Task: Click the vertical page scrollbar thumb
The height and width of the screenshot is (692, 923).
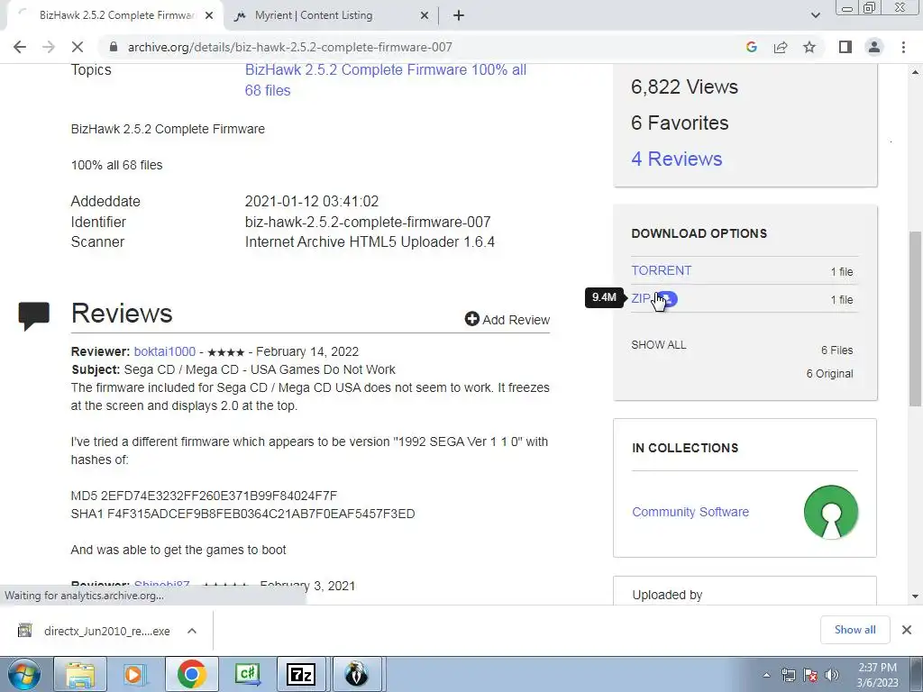Action: (x=915, y=319)
